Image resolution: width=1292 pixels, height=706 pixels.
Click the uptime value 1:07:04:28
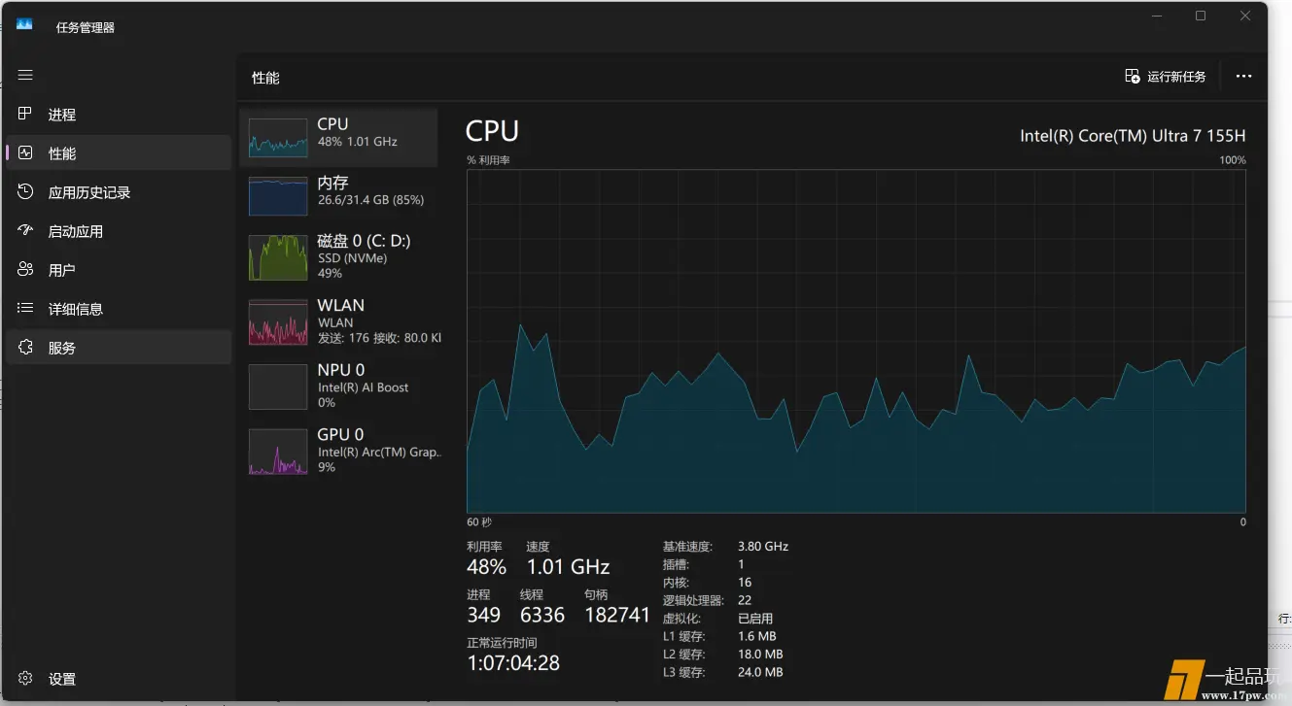513,662
